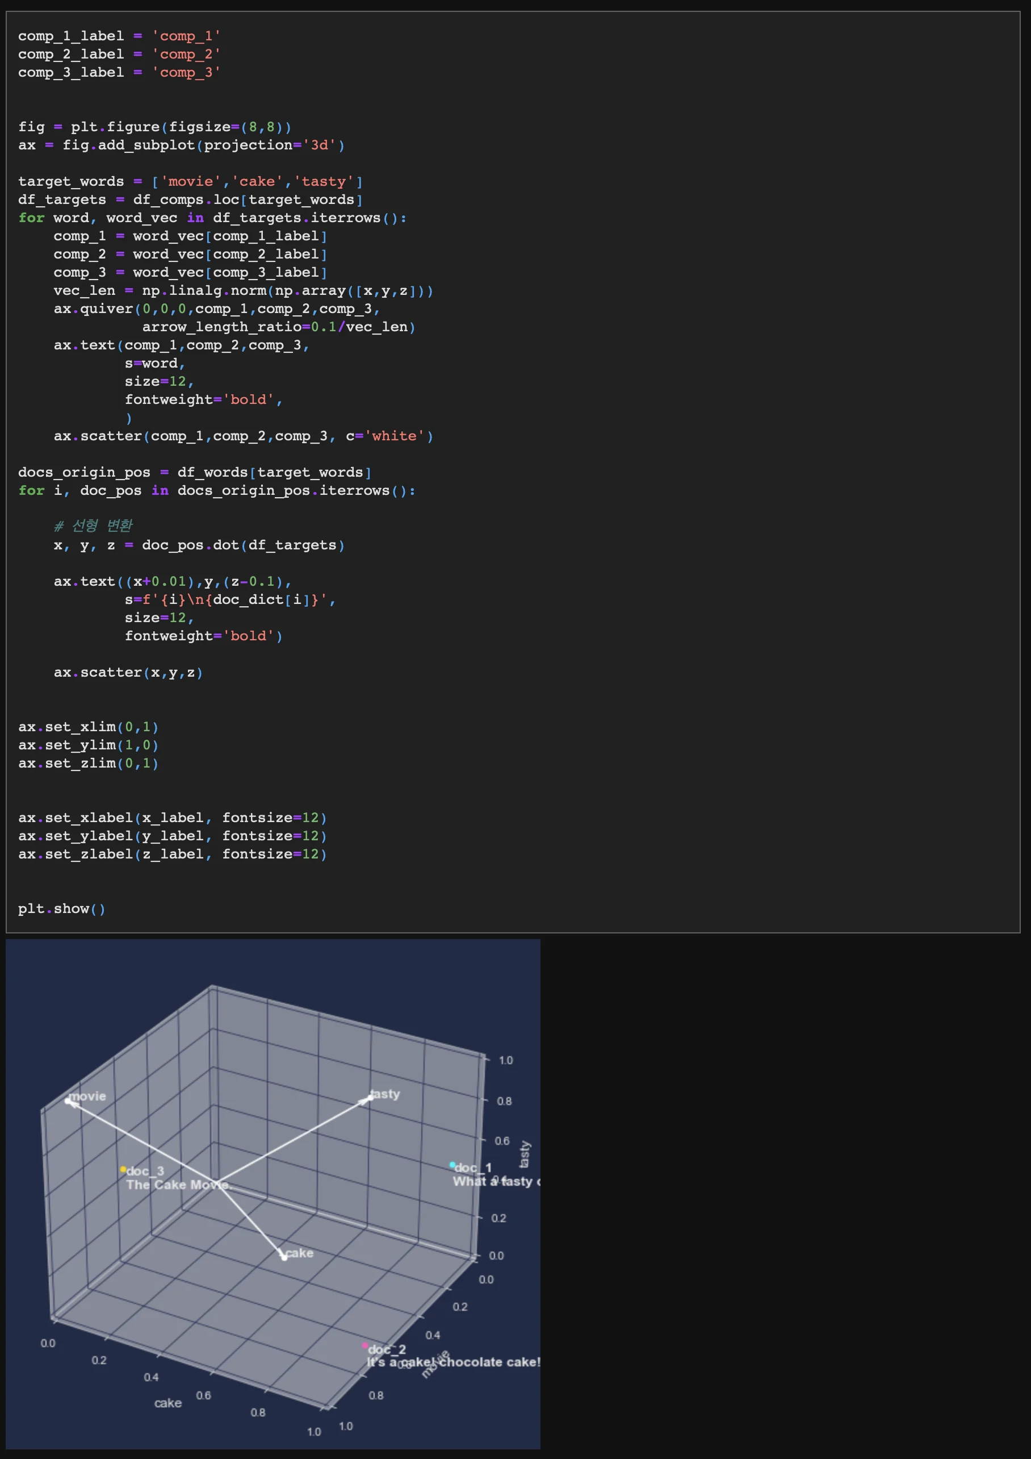Click the Korean comment '# 선형 변환'

(93, 526)
